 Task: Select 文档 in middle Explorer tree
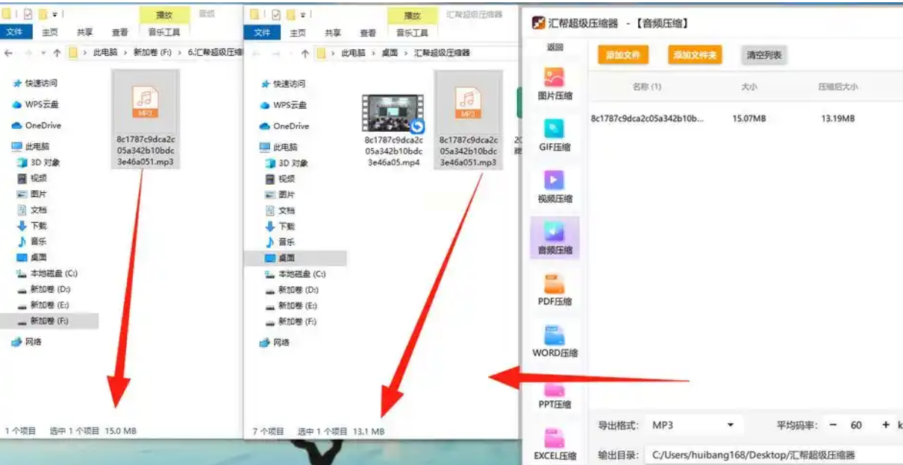point(280,210)
